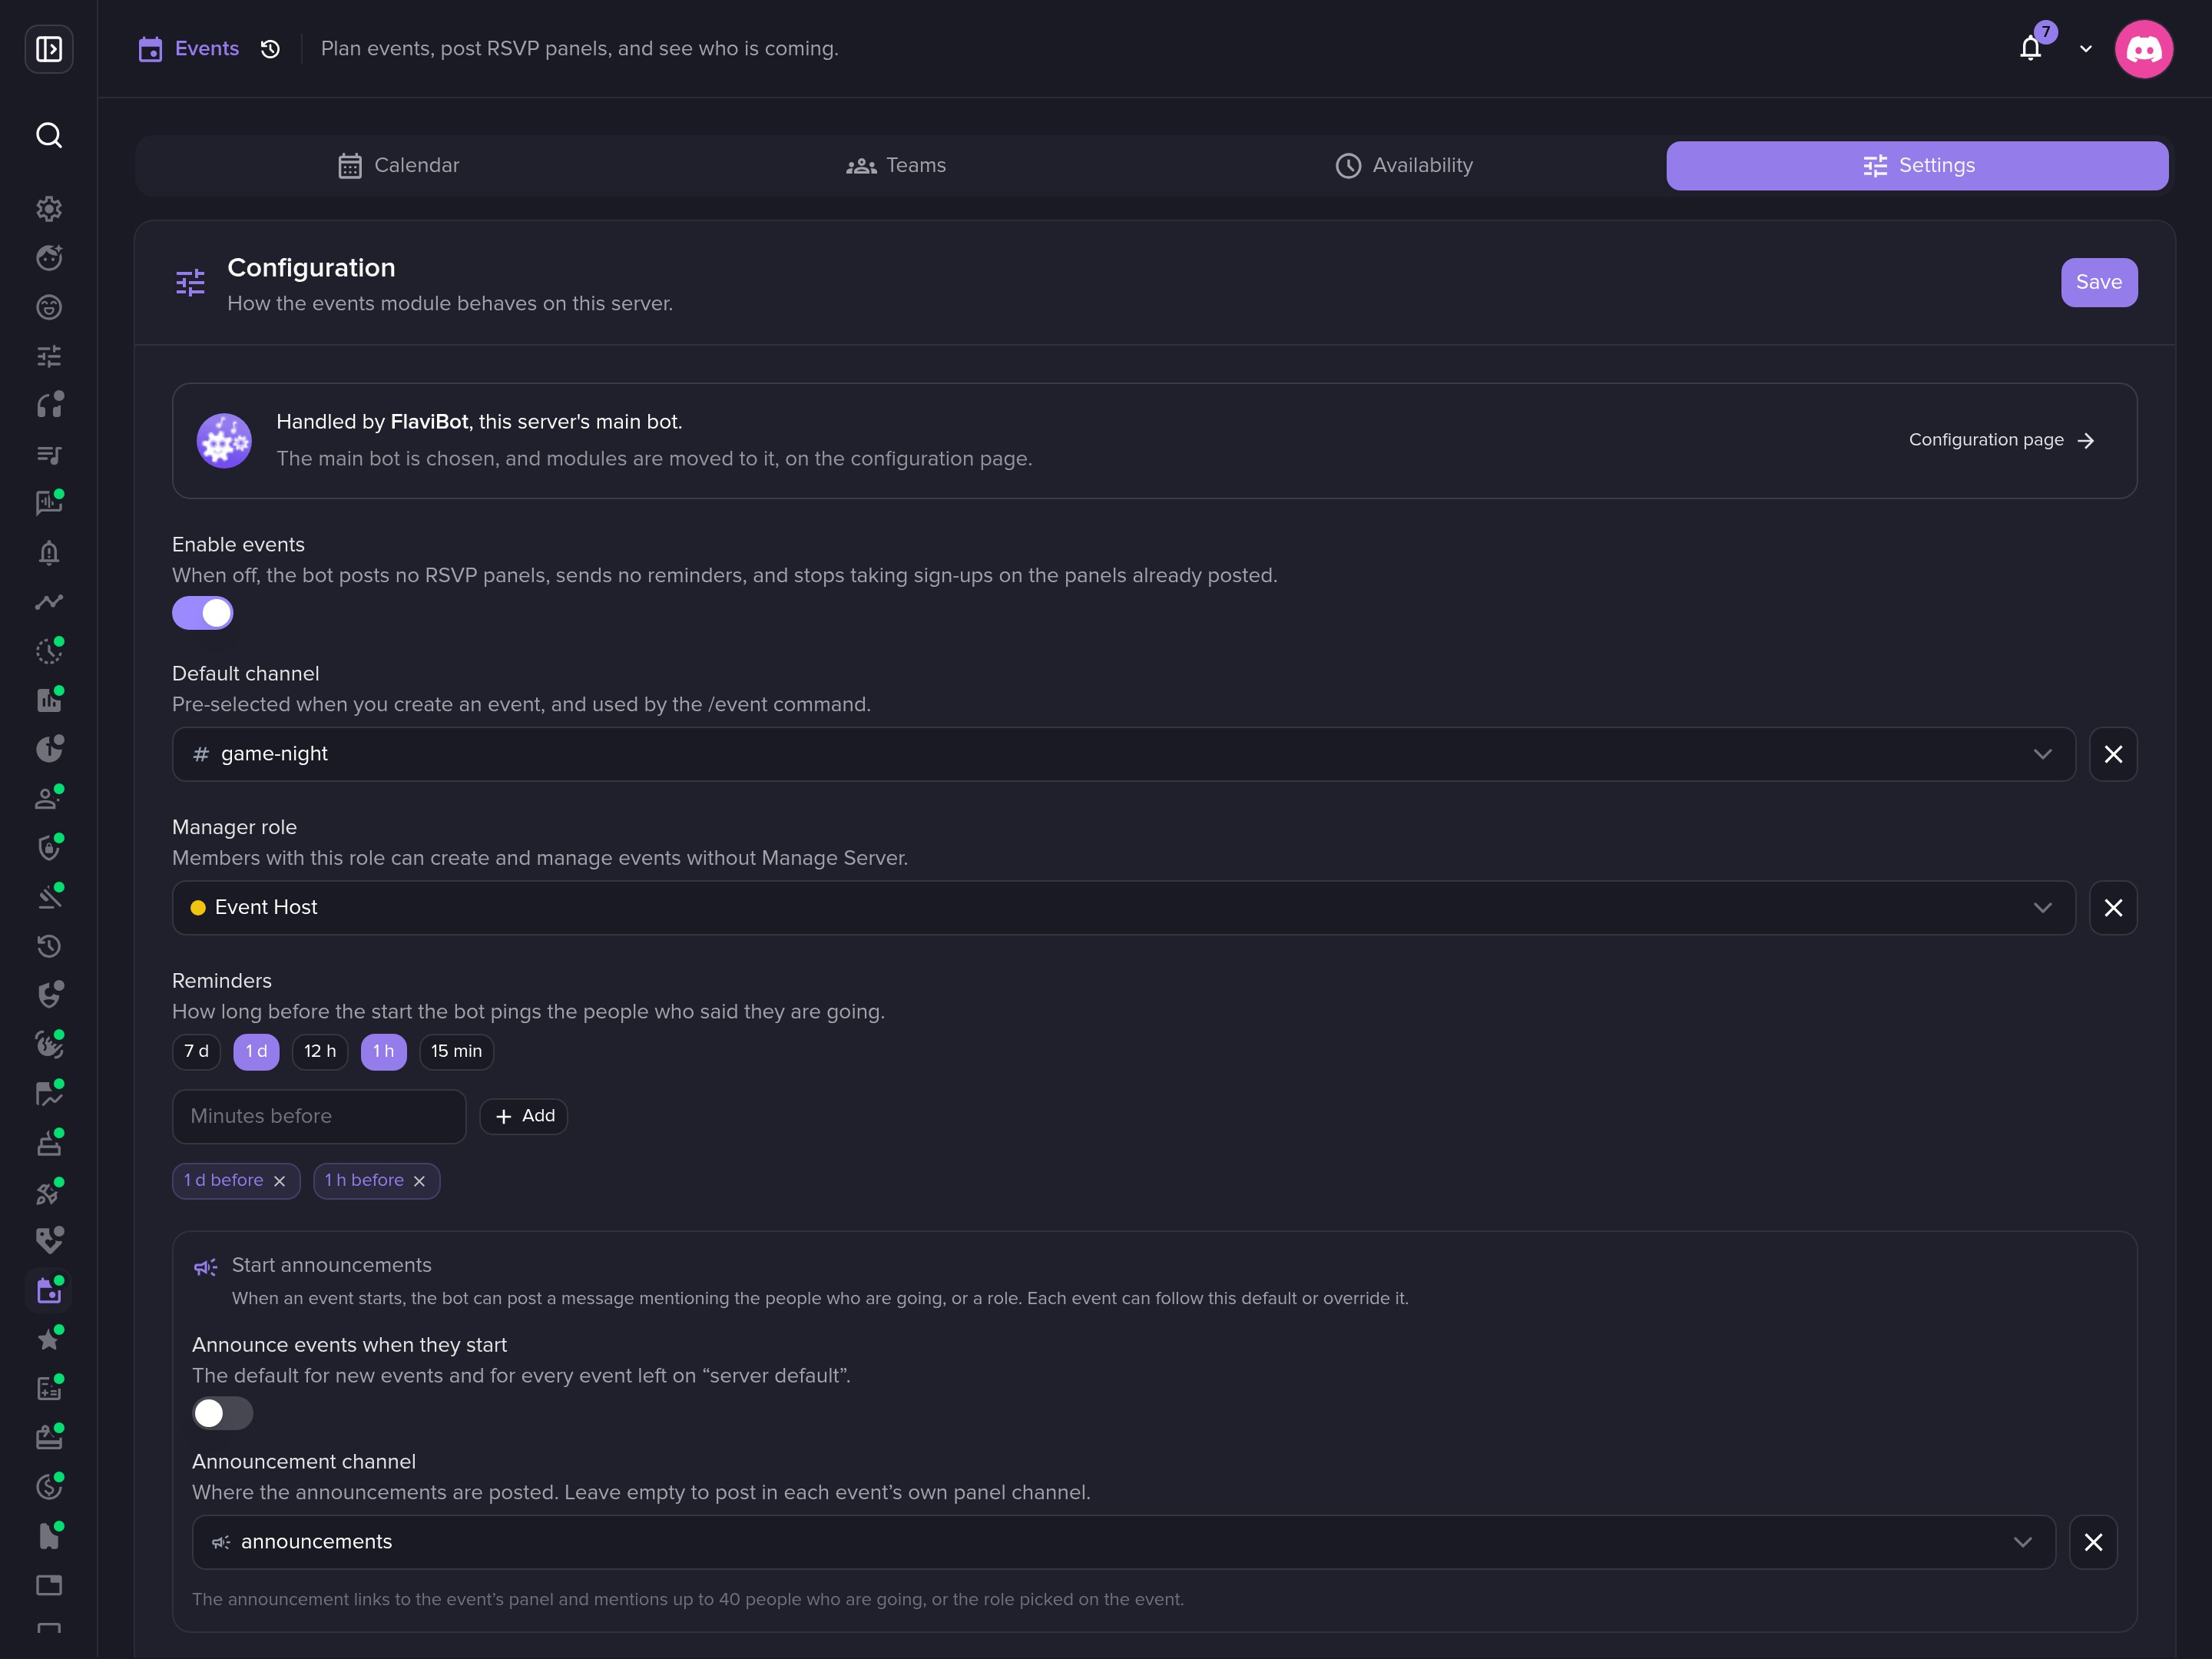The image size is (2212, 1659).
Task: Open the dollar coin sidebar icon
Action: coord(49,1487)
